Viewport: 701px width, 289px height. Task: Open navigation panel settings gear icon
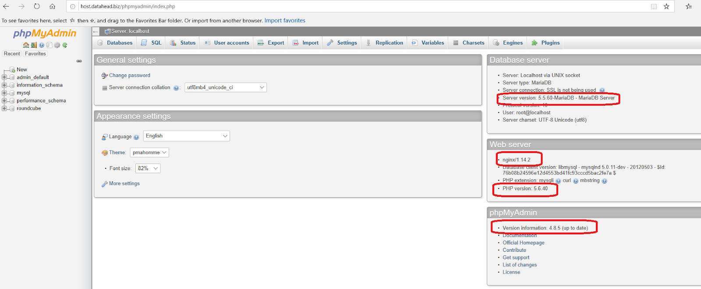(x=57, y=45)
